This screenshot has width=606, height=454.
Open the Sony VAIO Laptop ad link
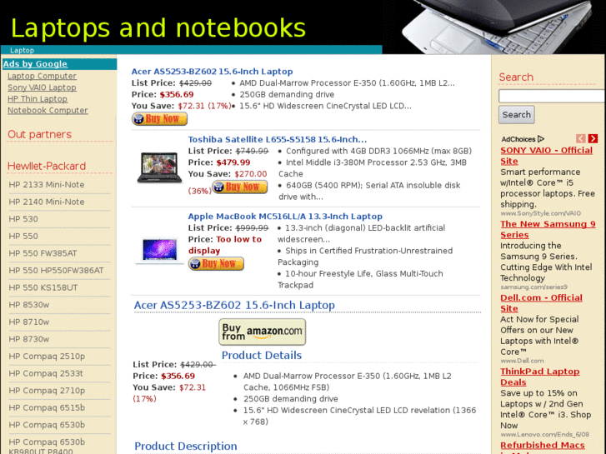(x=42, y=87)
